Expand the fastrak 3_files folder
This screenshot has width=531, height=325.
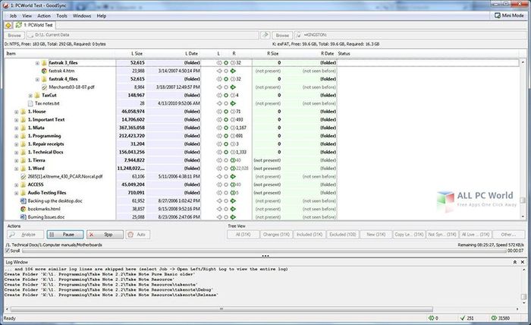click(x=37, y=63)
